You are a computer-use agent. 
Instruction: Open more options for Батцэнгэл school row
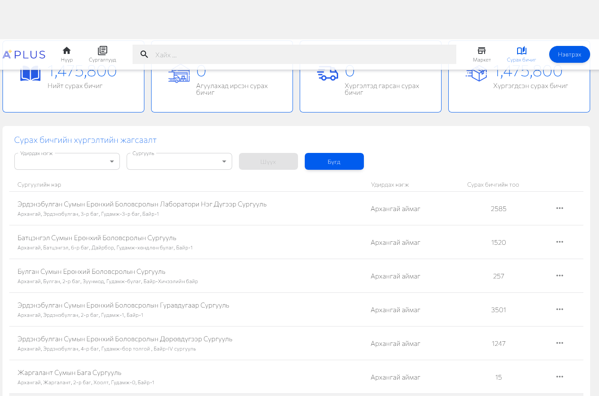point(560,242)
